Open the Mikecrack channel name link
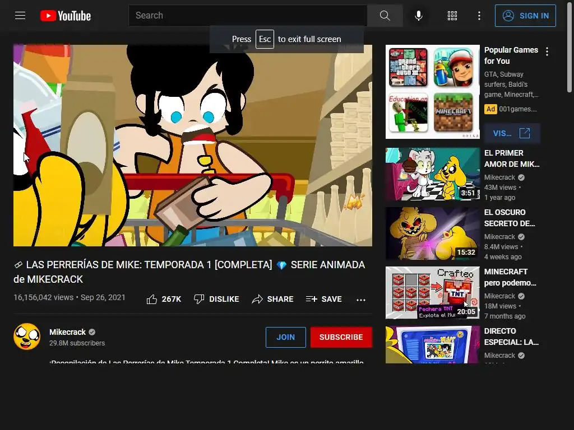 [67, 332]
